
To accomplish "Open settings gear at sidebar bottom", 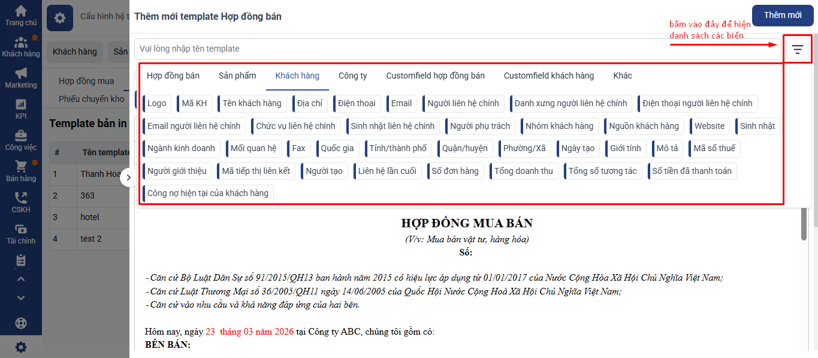I will click(21, 347).
